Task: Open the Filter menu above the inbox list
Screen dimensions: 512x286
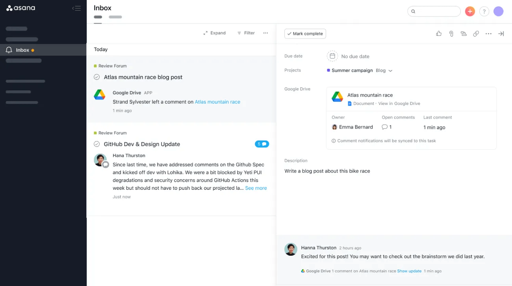Action: [246, 33]
